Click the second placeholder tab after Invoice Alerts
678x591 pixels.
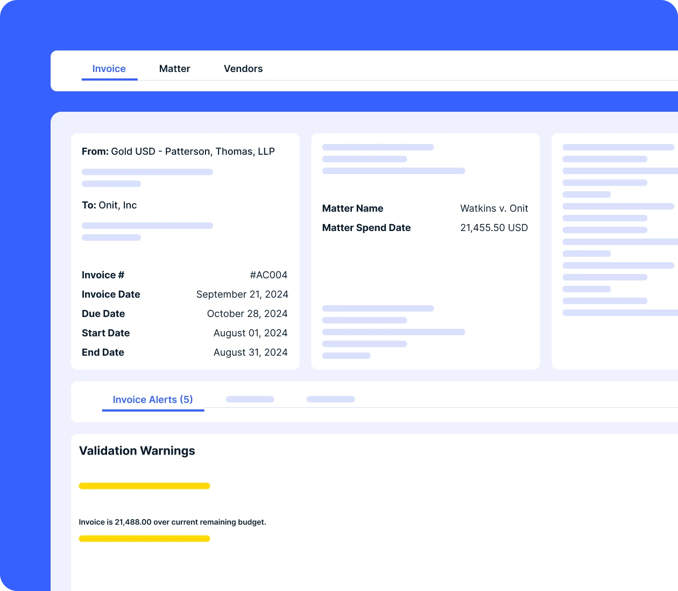[330, 399]
